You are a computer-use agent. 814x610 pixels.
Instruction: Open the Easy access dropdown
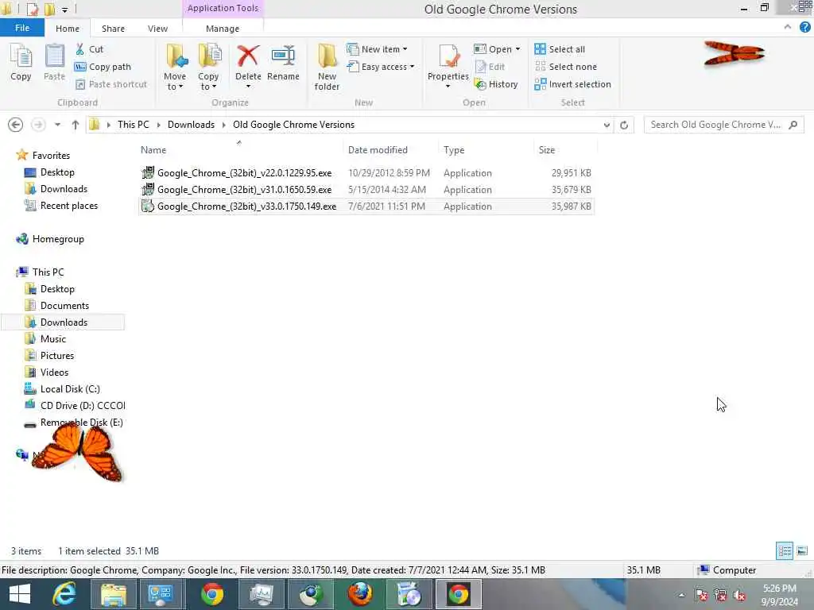click(381, 67)
